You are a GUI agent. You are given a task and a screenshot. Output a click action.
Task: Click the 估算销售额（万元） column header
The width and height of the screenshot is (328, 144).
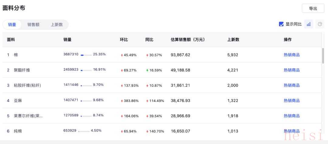188,39
